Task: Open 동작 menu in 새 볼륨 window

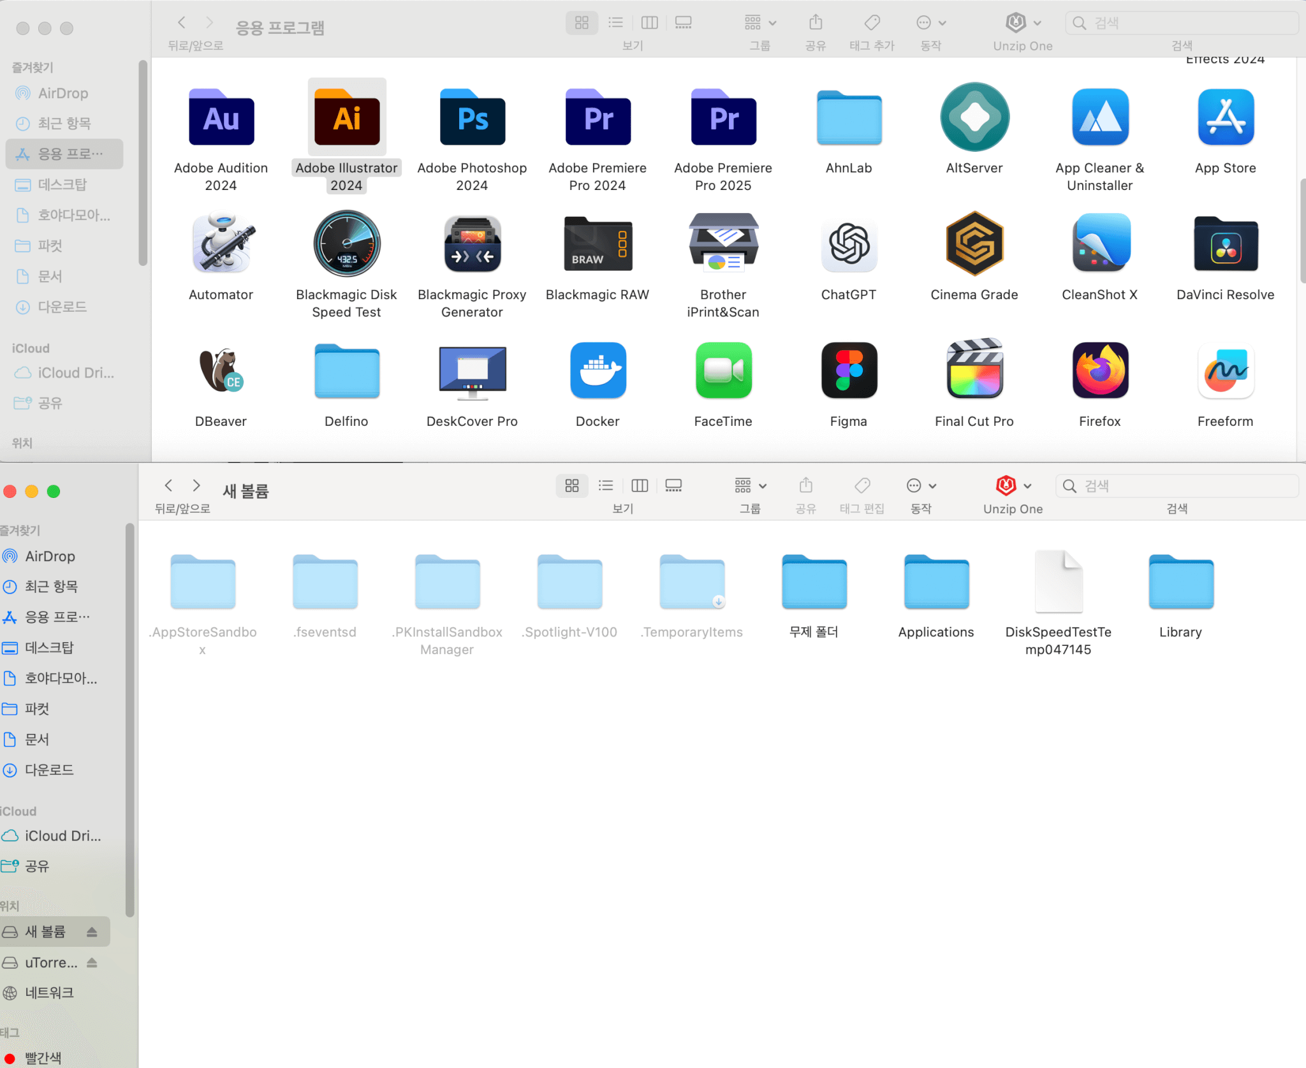Action: [x=921, y=486]
